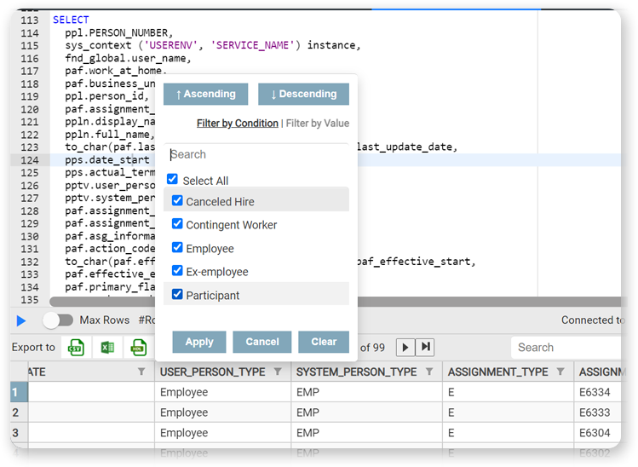Open filter for SYSTEM_PERSON_TYPE column
This screenshot has width=638, height=467.
[x=429, y=372]
